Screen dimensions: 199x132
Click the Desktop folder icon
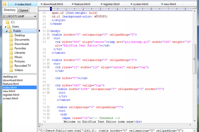pyautogui.click(x=11, y=35)
